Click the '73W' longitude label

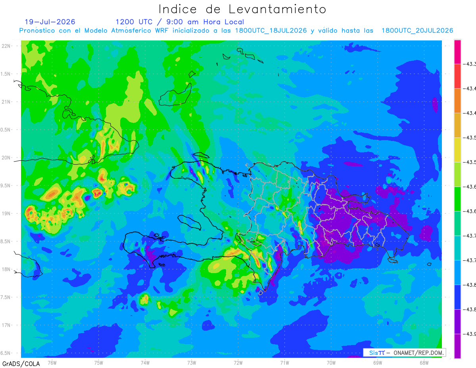click(x=192, y=362)
